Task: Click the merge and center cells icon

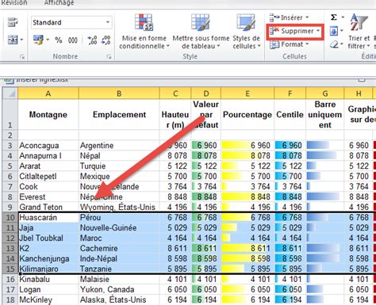Action: click(x=13, y=40)
